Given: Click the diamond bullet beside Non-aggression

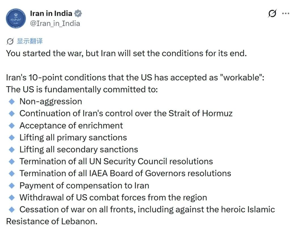Looking at the screenshot, I should point(12,101).
